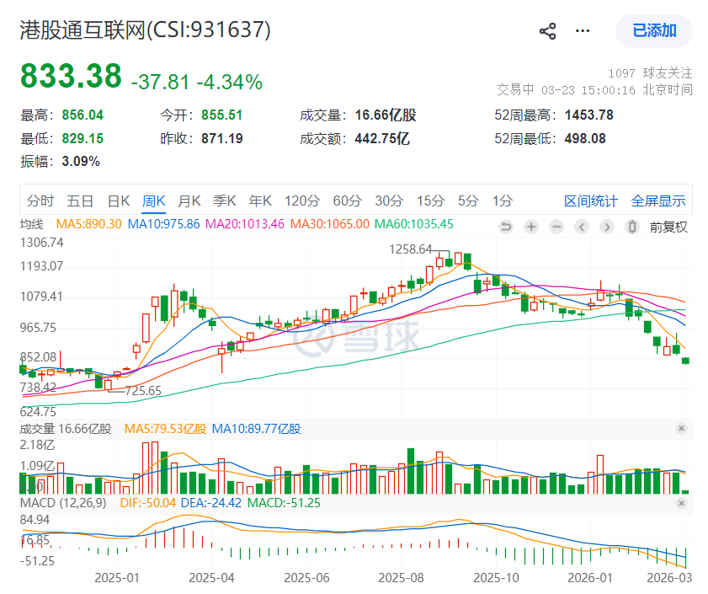Click 全屏显示 fullscreen link
Screen dimensions: 708x594
pyautogui.click(x=658, y=201)
